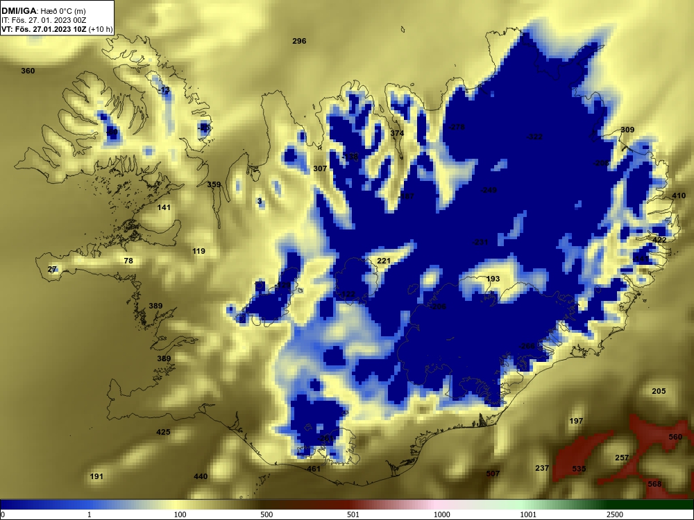
Task: Click the map value 27
Action: click(x=52, y=269)
